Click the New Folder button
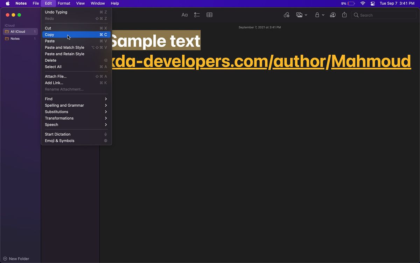420x263 pixels. [x=16, y=259]
